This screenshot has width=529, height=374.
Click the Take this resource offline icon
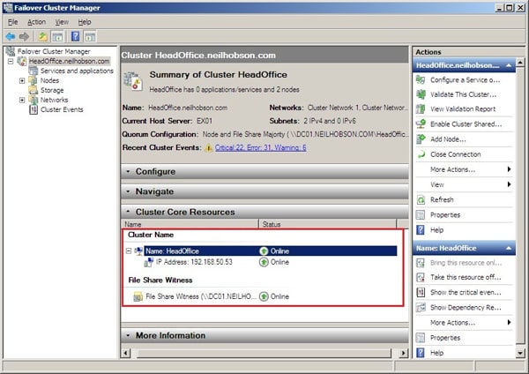click(421, 278)
